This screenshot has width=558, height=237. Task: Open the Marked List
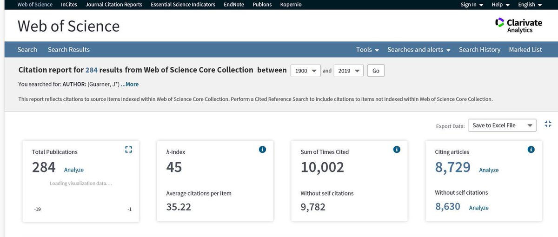525,50
